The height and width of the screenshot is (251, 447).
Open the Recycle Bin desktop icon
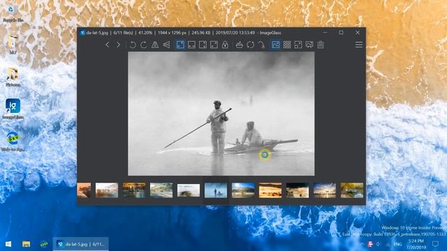(13, 14)
